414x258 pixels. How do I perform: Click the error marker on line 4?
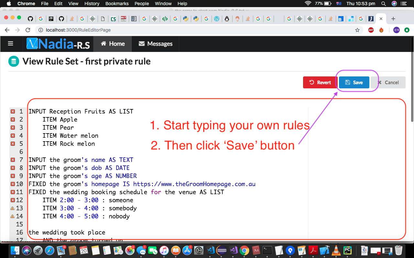tap(13, 136)
